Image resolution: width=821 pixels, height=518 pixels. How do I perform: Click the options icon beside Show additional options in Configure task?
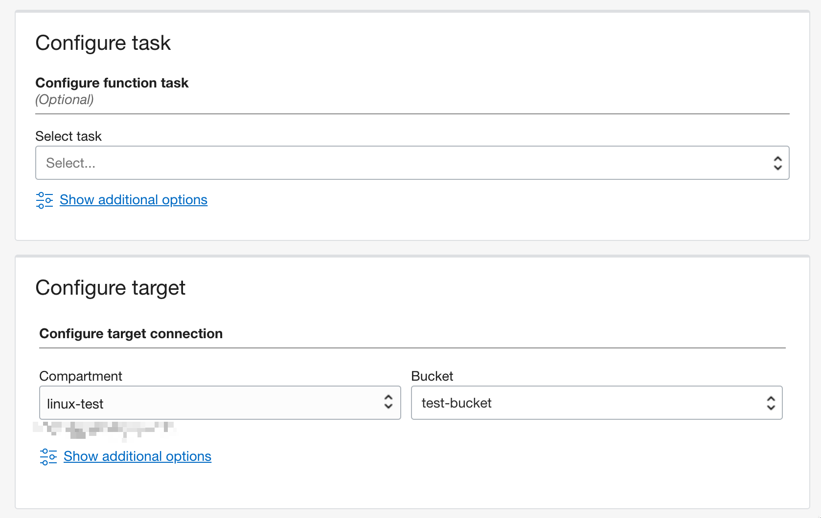point(44,200)
